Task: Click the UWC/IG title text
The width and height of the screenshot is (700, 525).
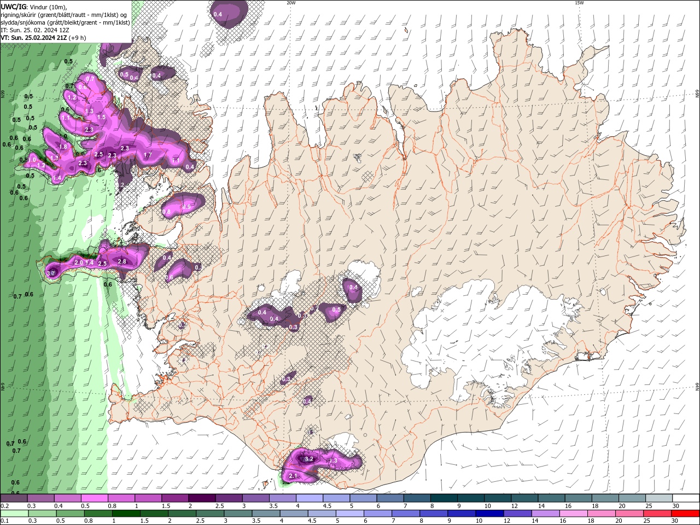Action: [x=14, y=7]
